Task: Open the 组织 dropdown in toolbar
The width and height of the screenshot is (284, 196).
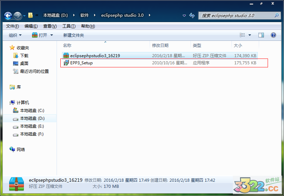Action: [x=15, y=35]
